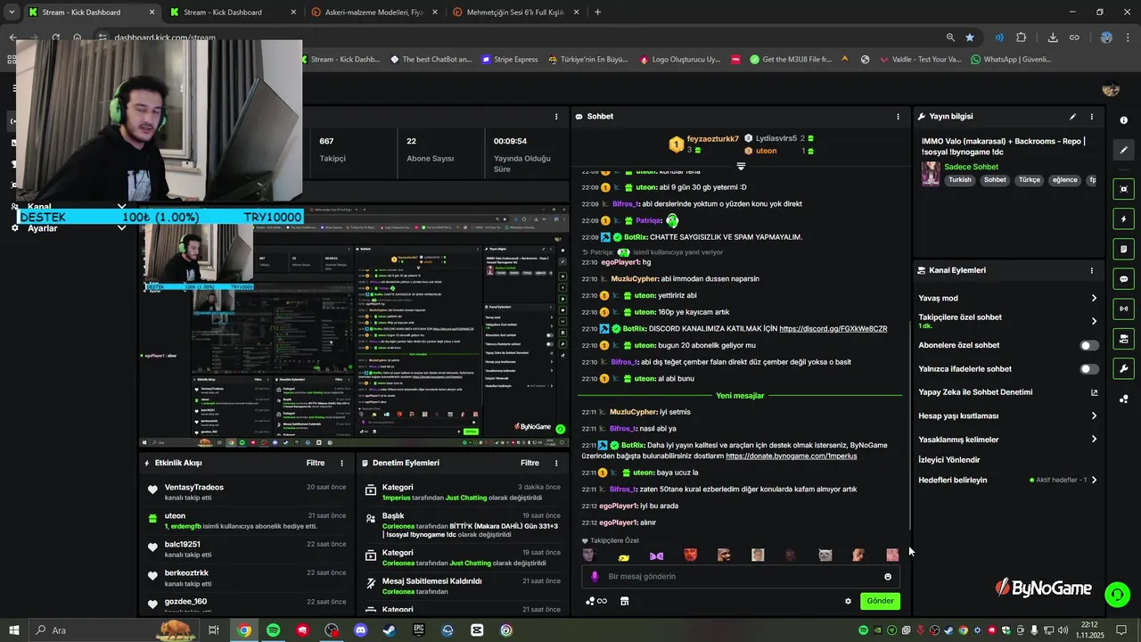The image size is (1141, 642).
Task: Open Yayın bilgisi three-dot options menu
Action: [x=1091, y=117]
